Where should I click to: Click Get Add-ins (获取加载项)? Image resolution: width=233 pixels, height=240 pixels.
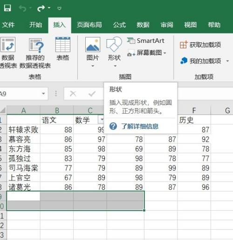pos(200,45)
